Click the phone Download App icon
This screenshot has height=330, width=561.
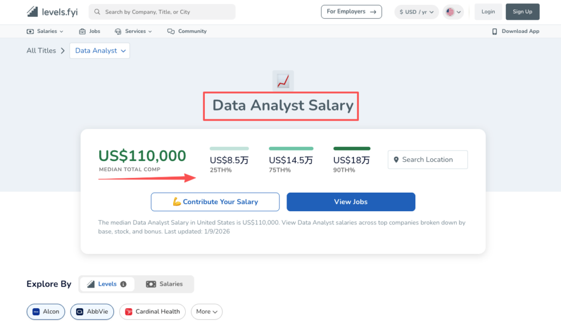(495, 31)
